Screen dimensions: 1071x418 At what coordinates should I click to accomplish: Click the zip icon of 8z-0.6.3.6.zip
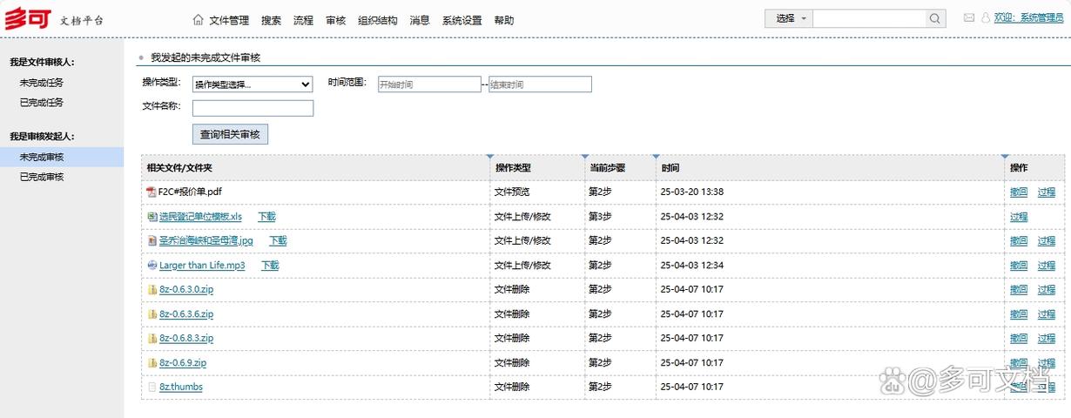(152, 313)
